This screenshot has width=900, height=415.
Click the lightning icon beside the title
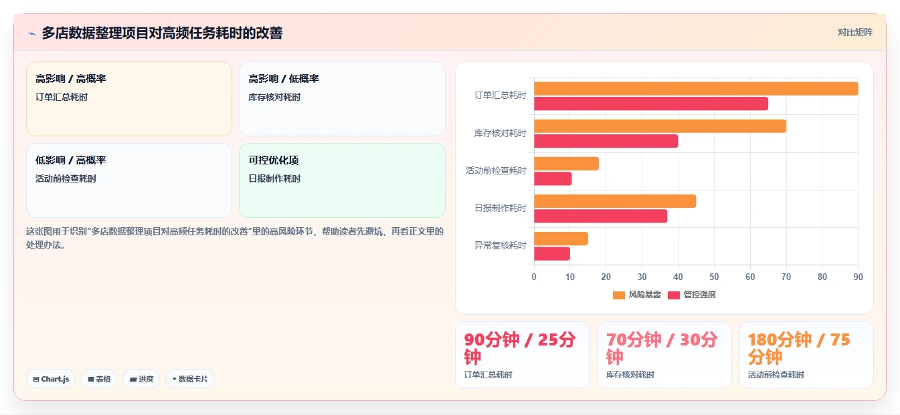point(31,33)
